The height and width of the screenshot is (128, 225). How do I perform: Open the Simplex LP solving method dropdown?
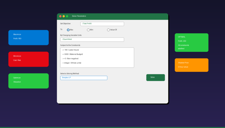click(83, 78)
